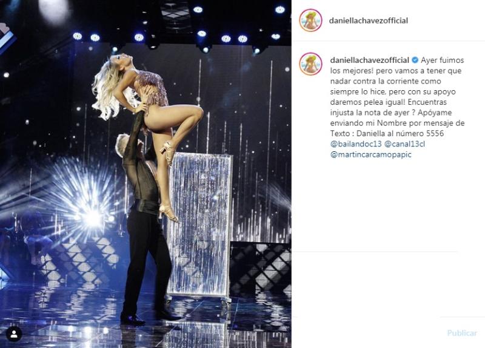485x348 pixels.
Task: Open daniellachavezofficial username in header
Action: pos(369,21)
